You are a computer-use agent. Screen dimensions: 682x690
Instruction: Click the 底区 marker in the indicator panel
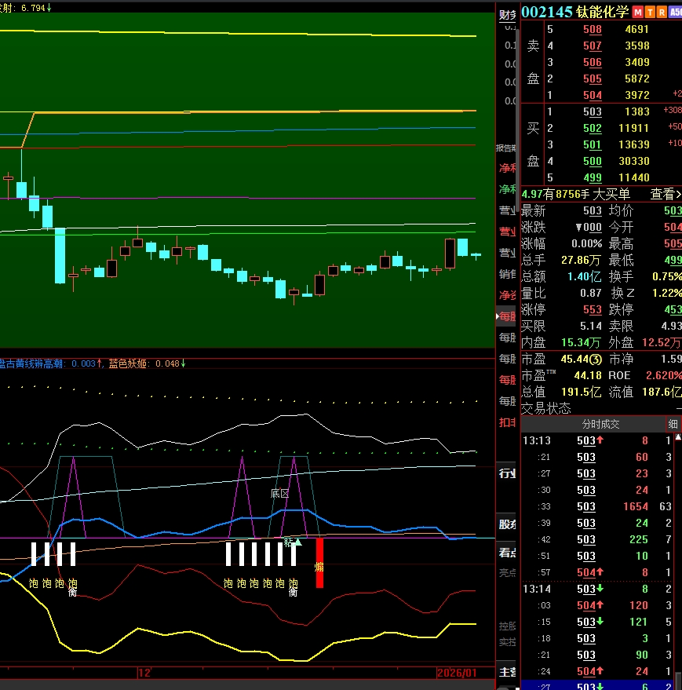point(279,494)
